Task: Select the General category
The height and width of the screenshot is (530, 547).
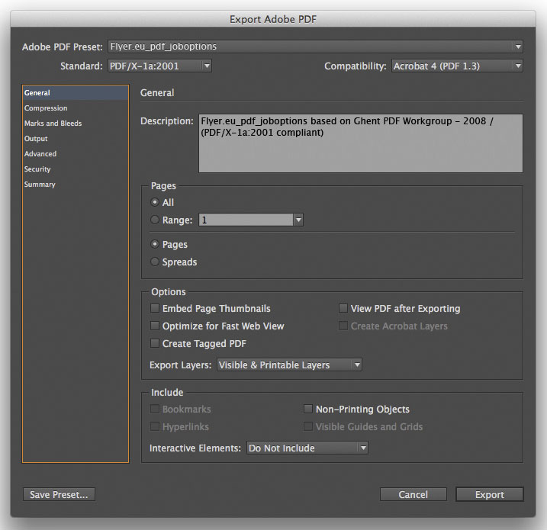Action: 76,93
